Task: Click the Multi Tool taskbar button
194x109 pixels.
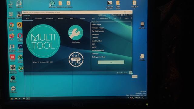Action: 28,98
